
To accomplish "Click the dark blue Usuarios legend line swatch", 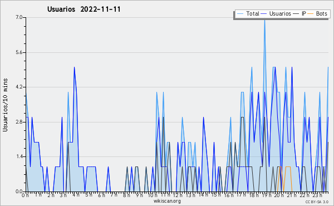I will pos(264,14).
